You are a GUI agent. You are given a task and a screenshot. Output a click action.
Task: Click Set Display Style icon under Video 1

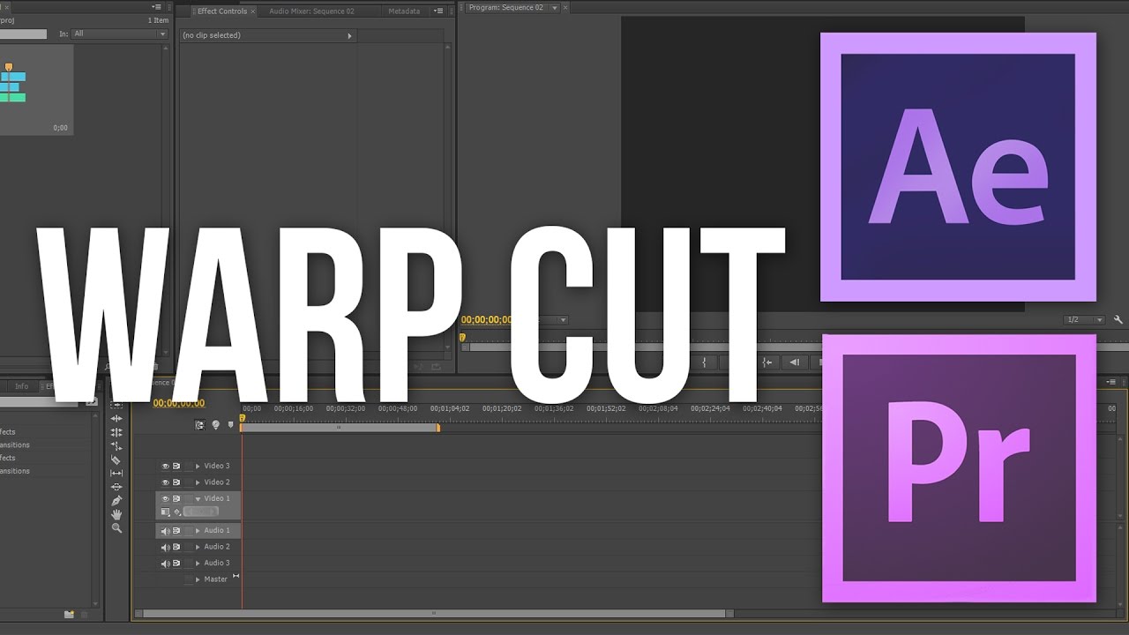(166, 512)
